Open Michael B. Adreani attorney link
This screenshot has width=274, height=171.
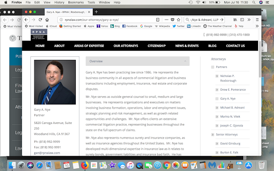click(232, 108)
